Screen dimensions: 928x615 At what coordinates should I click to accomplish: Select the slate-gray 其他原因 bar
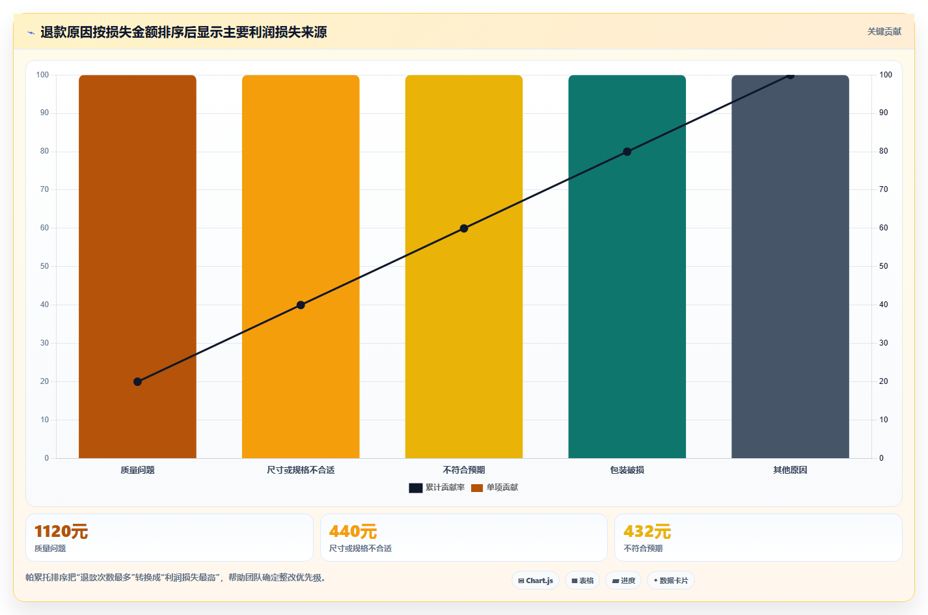pos(790,266)
